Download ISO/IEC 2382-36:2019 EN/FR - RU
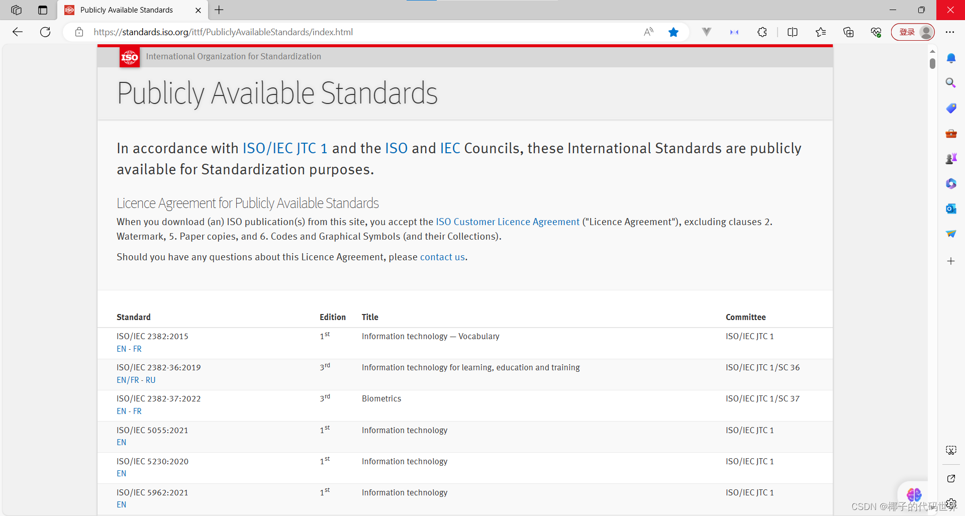 (x=136, y=380)
